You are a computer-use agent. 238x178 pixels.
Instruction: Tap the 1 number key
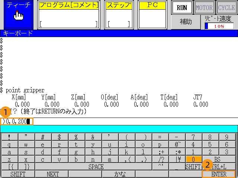[194, 152]
